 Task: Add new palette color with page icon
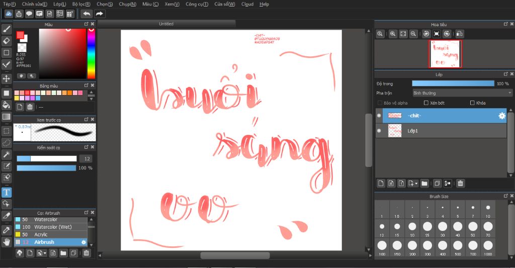click(x=20, y=107)
